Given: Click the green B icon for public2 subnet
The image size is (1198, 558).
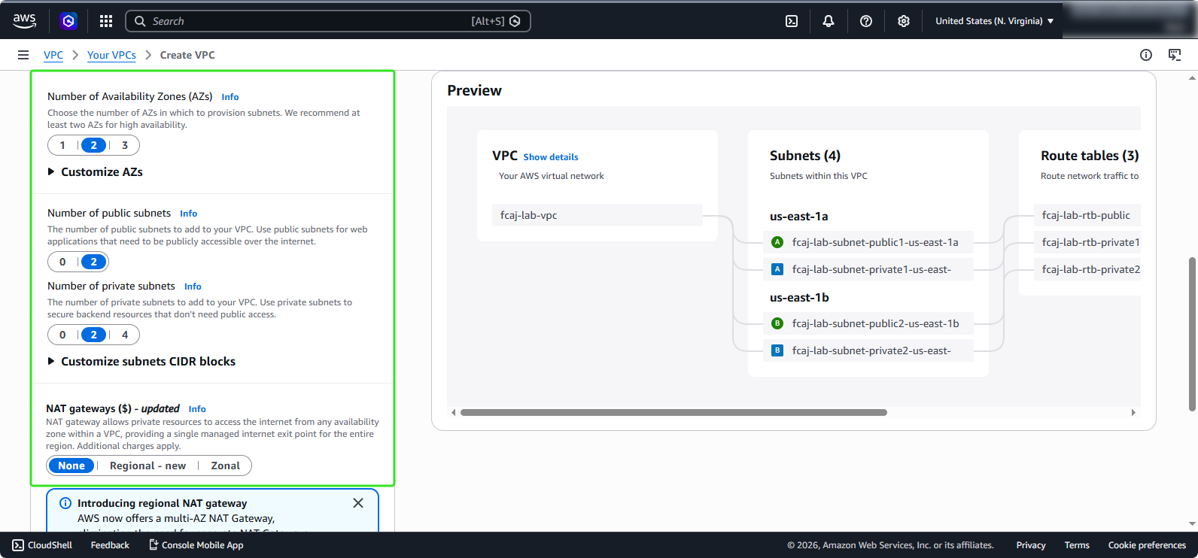Looking at the screenshot, I should point(777,323).
